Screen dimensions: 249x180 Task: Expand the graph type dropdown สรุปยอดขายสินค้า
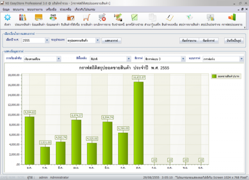coord(98,40)
